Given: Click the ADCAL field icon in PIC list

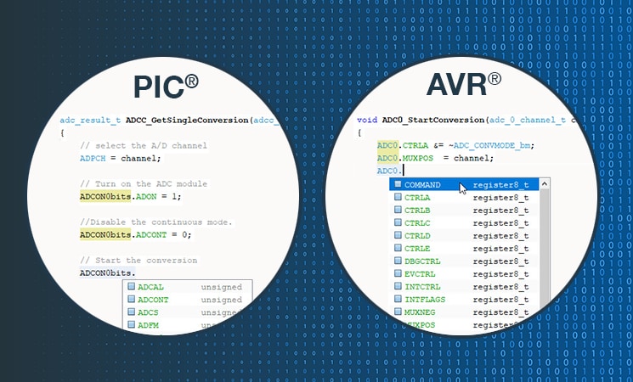Looking at the screenshot, I should [132, 287].
